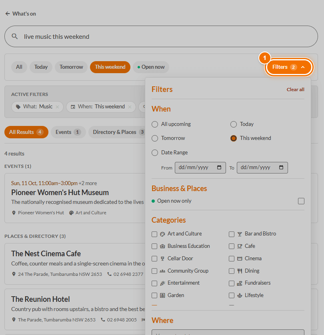Tick the Open now only checkbox

tap(301, 201)
